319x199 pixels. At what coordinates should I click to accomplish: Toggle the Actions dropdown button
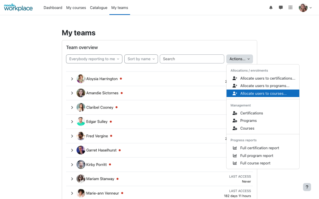(x=240, y=59)
